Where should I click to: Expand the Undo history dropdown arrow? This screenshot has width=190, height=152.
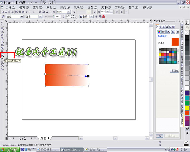pos(30,12)
